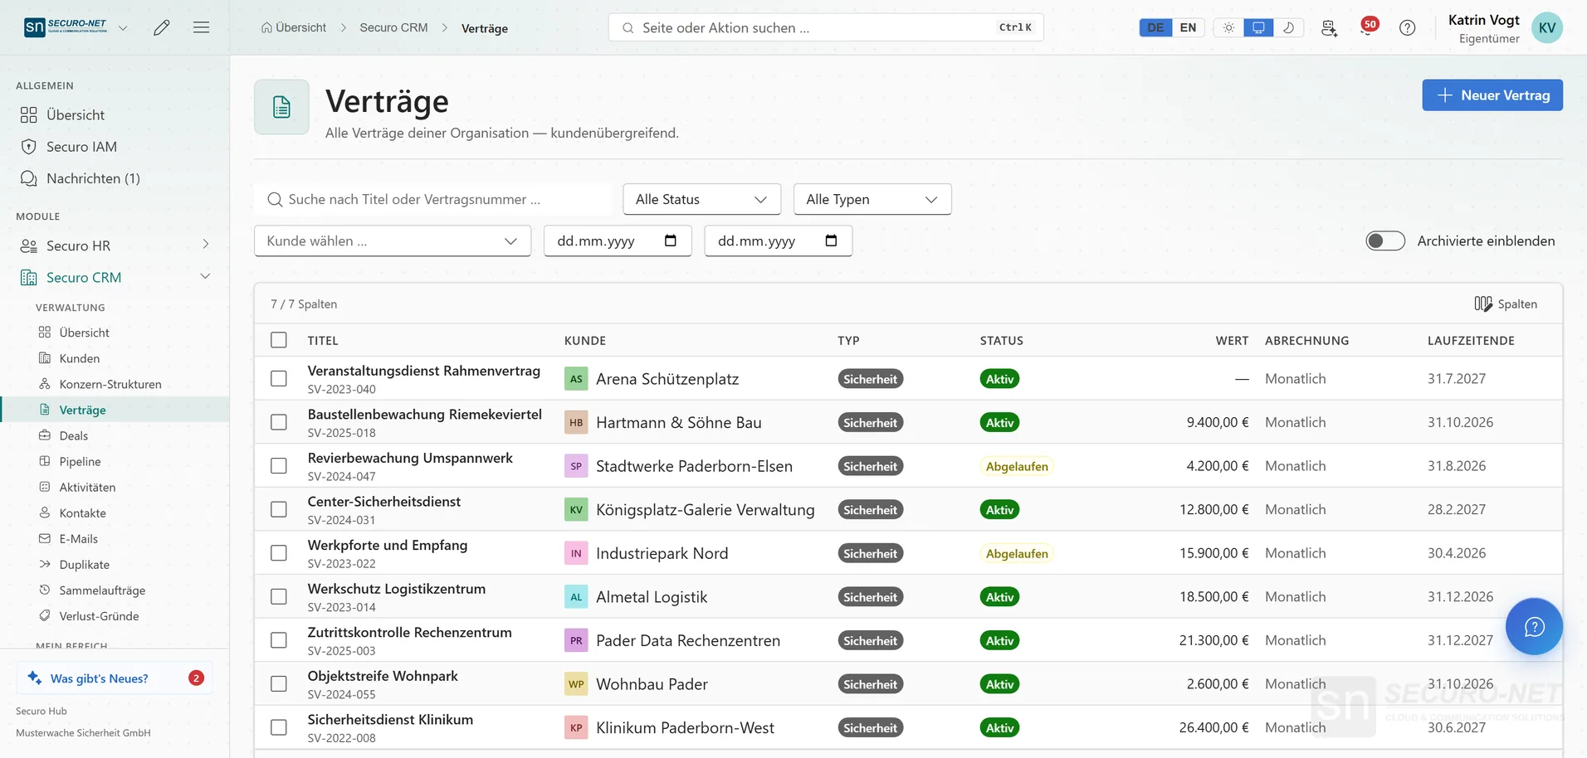Open calendar picker of second date field

tap(831, 241)
